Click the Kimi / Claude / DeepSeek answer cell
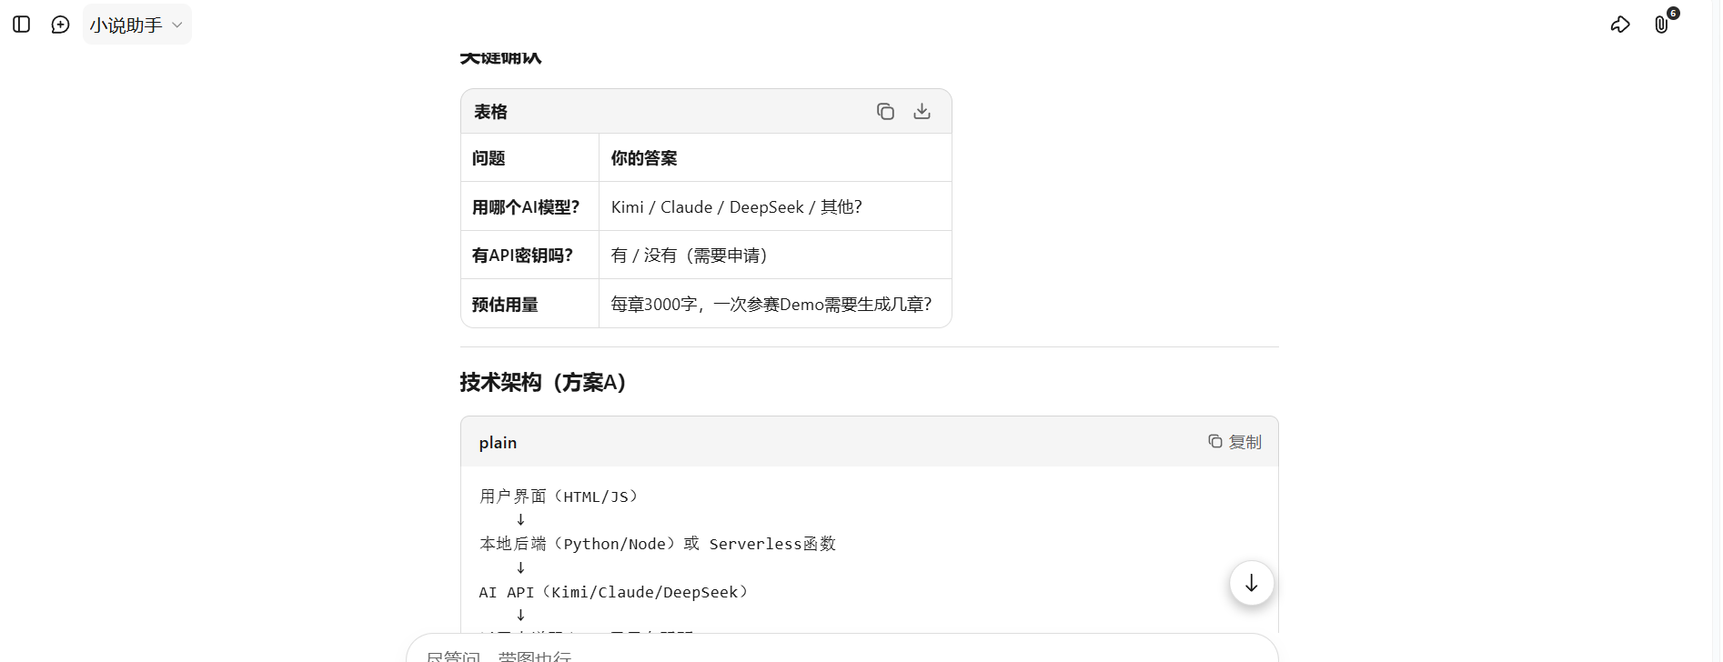Screen dimensions: 1723x662 [x=736, y=207]
